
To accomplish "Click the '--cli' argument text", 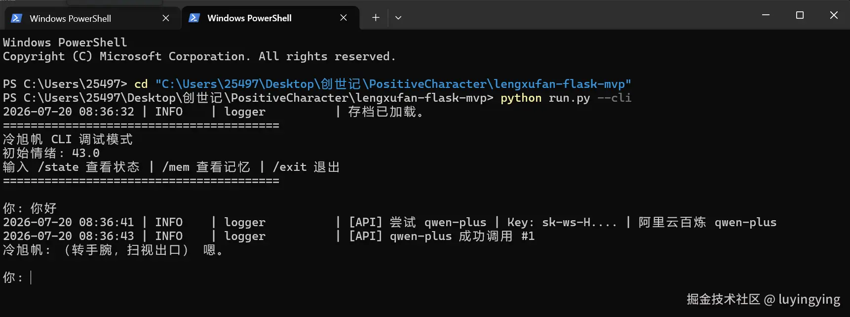I will pos(614,98).
